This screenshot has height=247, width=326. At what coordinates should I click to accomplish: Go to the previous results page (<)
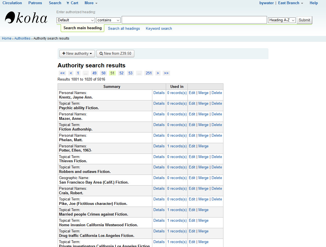(71, 73)
